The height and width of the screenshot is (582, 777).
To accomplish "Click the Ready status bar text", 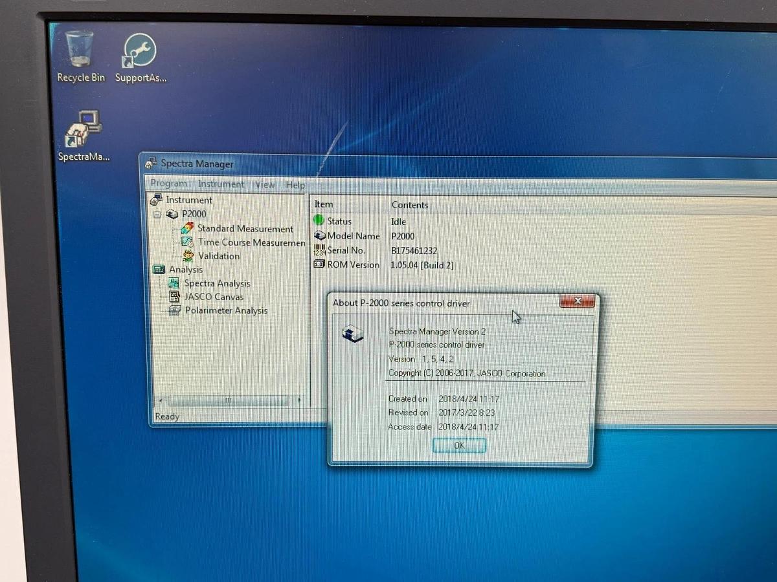I will (x=167, y=416).
